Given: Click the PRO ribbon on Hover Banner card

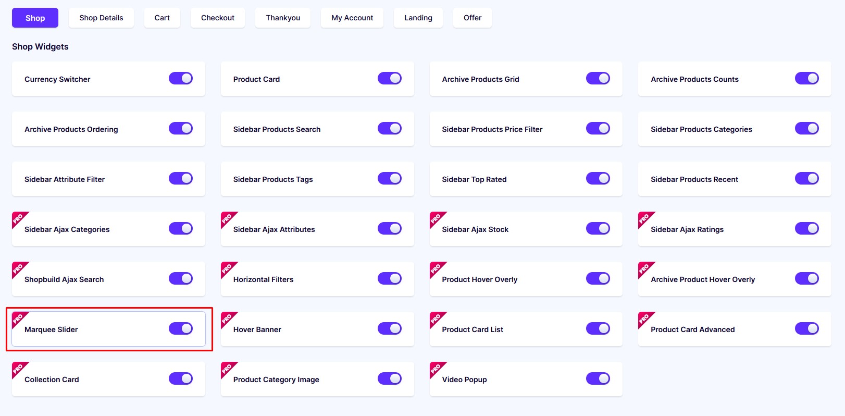Looking at the screenshot, I should tap(227, 319).
